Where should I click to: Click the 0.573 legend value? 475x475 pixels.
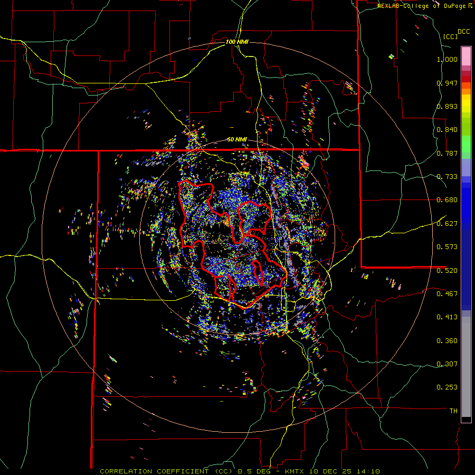(x=447, y=247)
